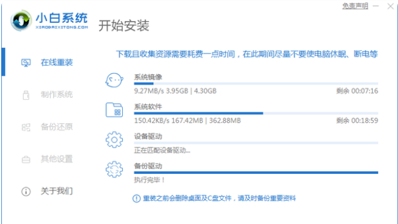Click the 小白系统 logo icon
The width and height of the screenshot is (398, 224).
[x=21, y=21]
